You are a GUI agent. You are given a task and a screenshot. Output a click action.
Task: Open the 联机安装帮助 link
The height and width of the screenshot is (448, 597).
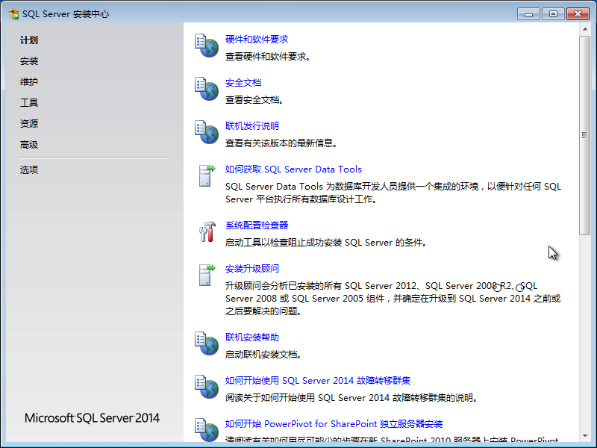coord(252,337)
